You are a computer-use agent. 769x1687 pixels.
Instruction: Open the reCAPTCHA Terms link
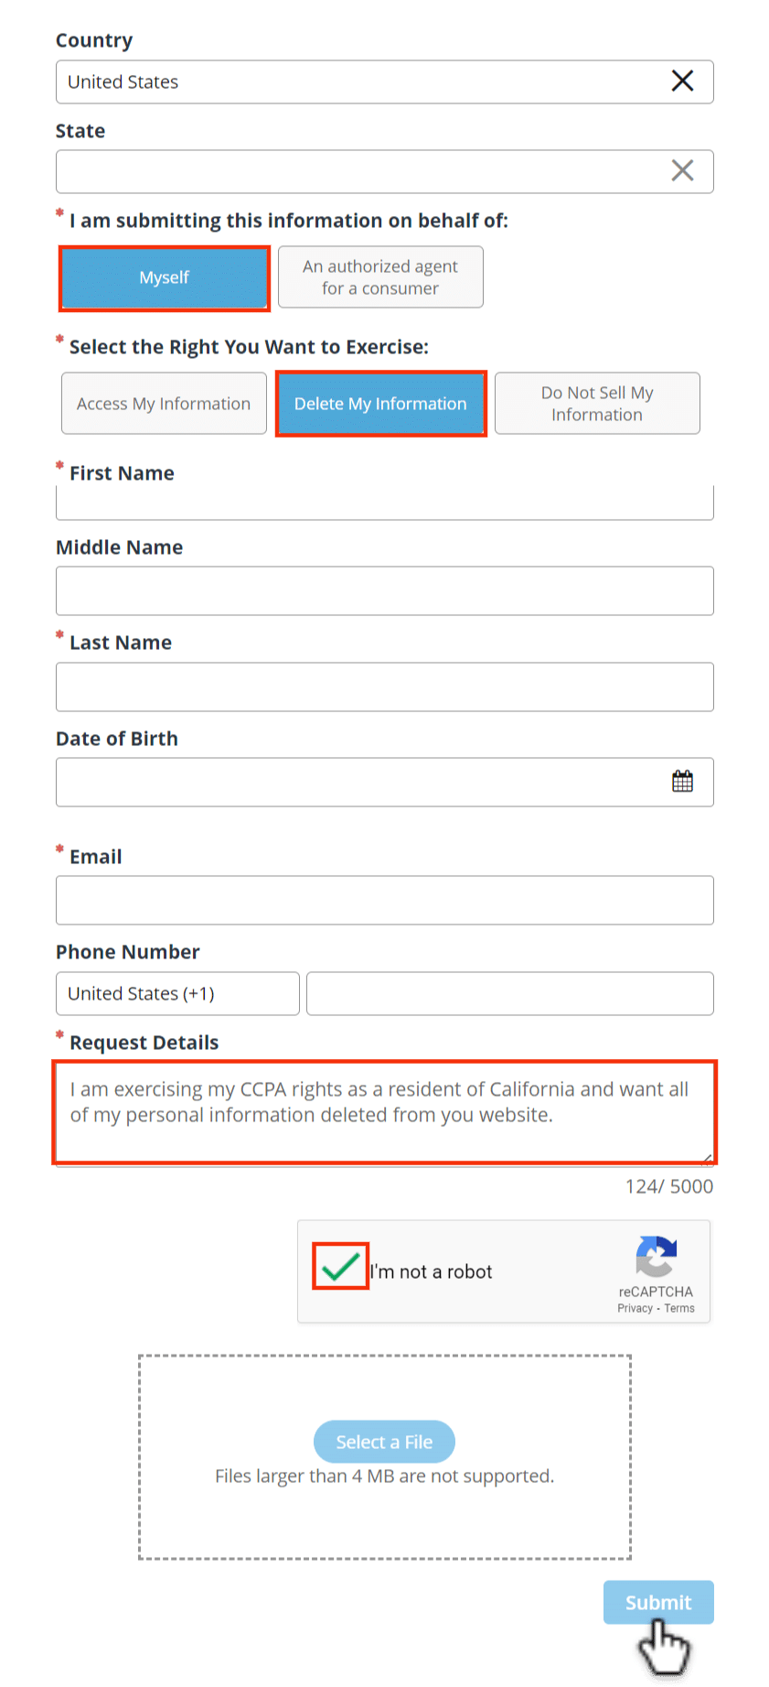click(679, 1309)
